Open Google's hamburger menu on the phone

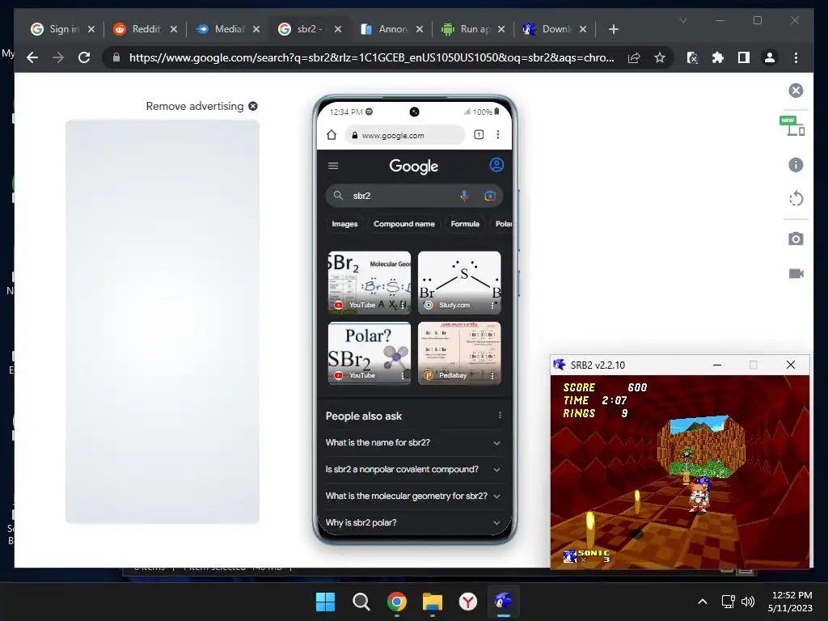coord(333,166)
